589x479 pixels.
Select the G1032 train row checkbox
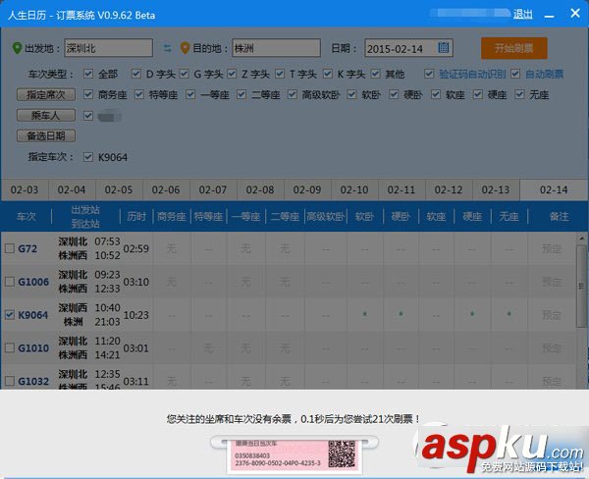pos(10,381)
